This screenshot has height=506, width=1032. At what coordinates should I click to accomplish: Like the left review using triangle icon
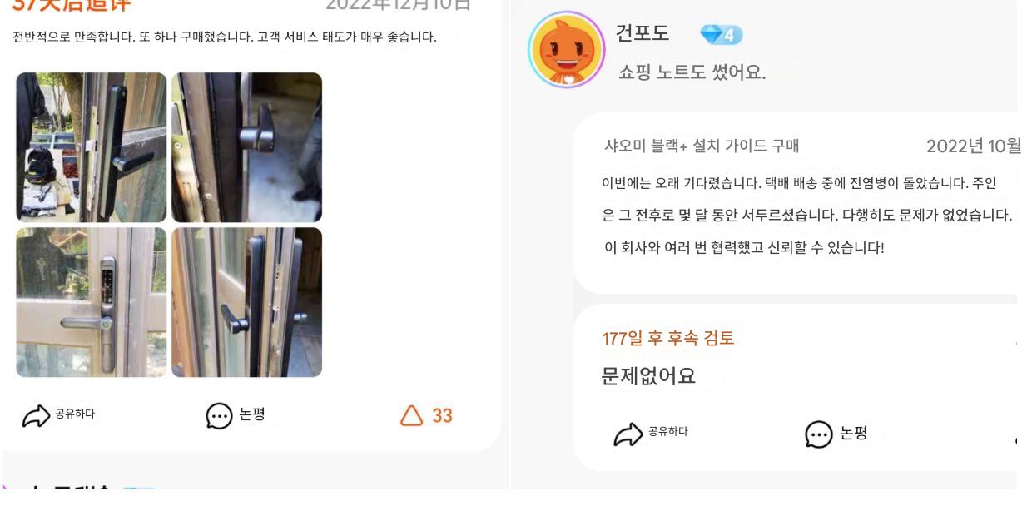[412, 415]
